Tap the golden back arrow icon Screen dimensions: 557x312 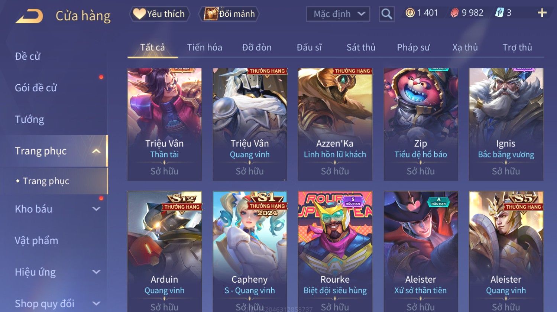coord(29,16)
